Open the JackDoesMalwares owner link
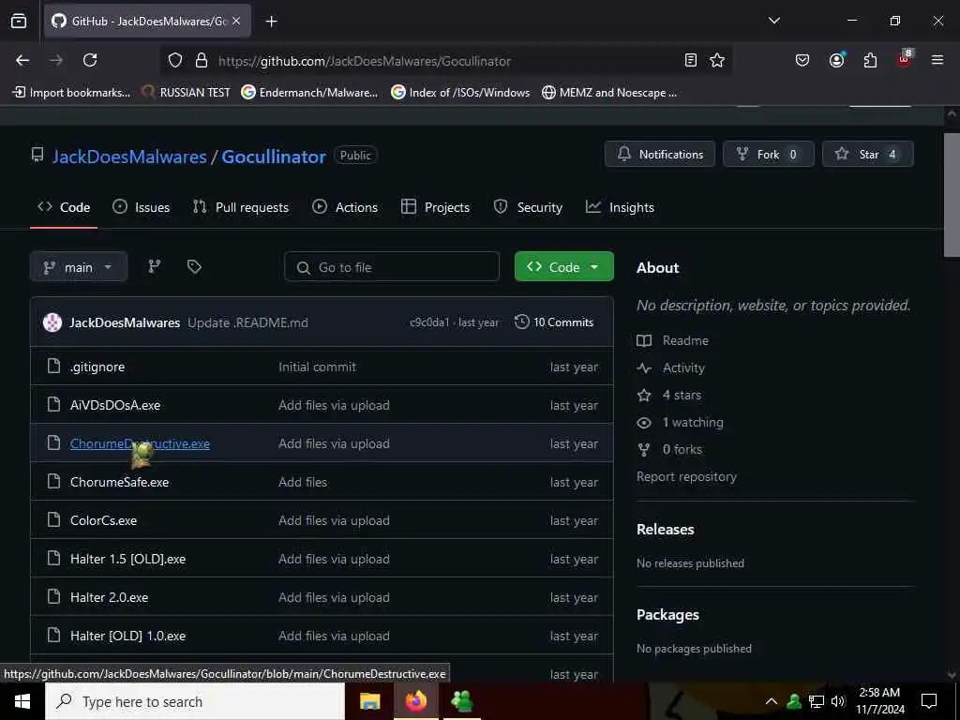 coord(129,157)
